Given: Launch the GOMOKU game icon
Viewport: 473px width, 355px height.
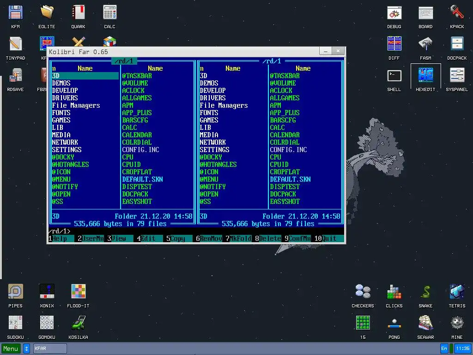Looking at the screenshot, I should pos(47,327).
